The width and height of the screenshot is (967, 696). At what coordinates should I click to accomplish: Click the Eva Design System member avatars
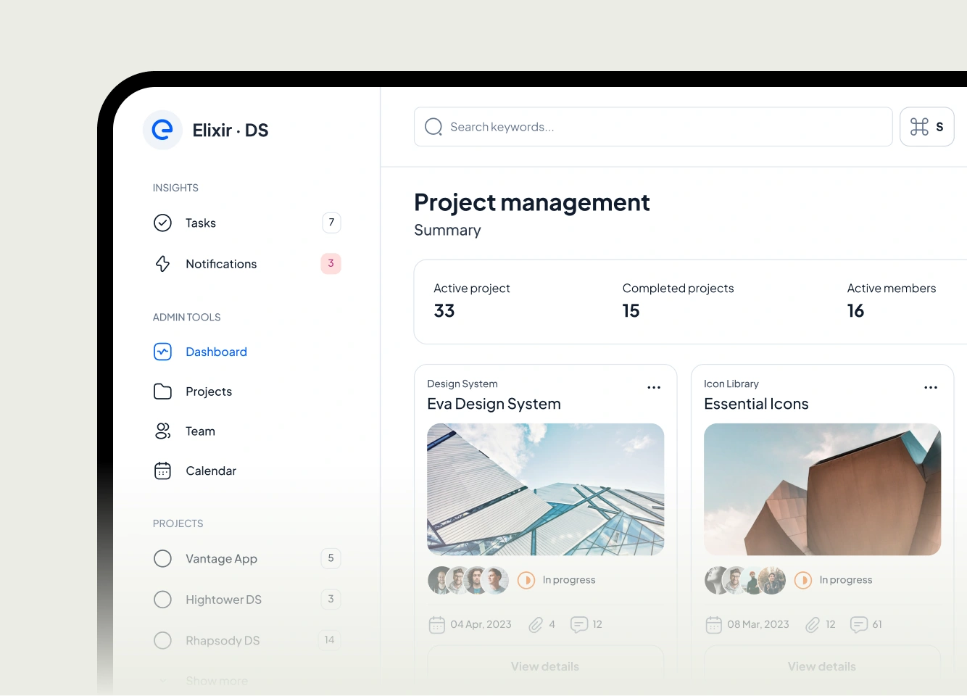[468, 580]
